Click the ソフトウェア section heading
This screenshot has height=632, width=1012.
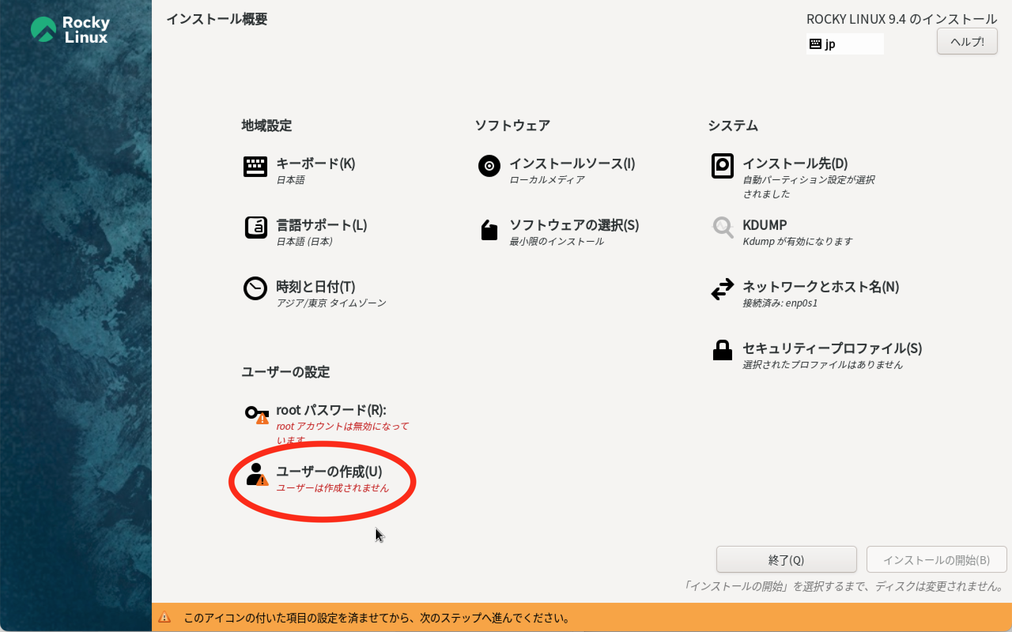(x=512, y=125)
